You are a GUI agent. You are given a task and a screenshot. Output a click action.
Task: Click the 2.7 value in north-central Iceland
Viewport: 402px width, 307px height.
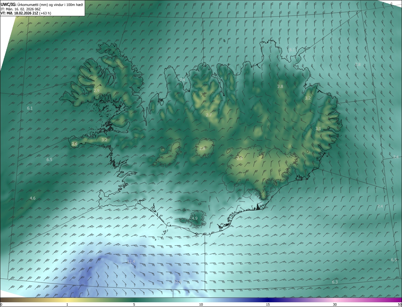coord(209,115)
